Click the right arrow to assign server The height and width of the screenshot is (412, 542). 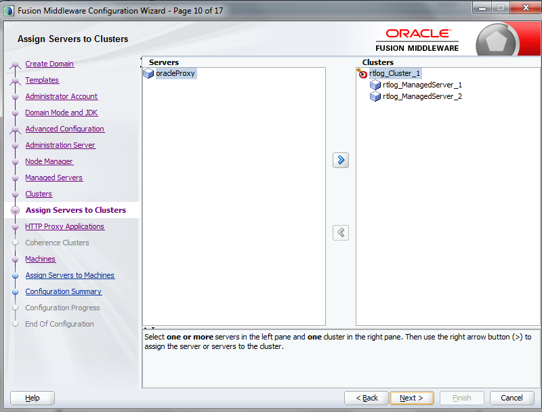pos(341,160)
